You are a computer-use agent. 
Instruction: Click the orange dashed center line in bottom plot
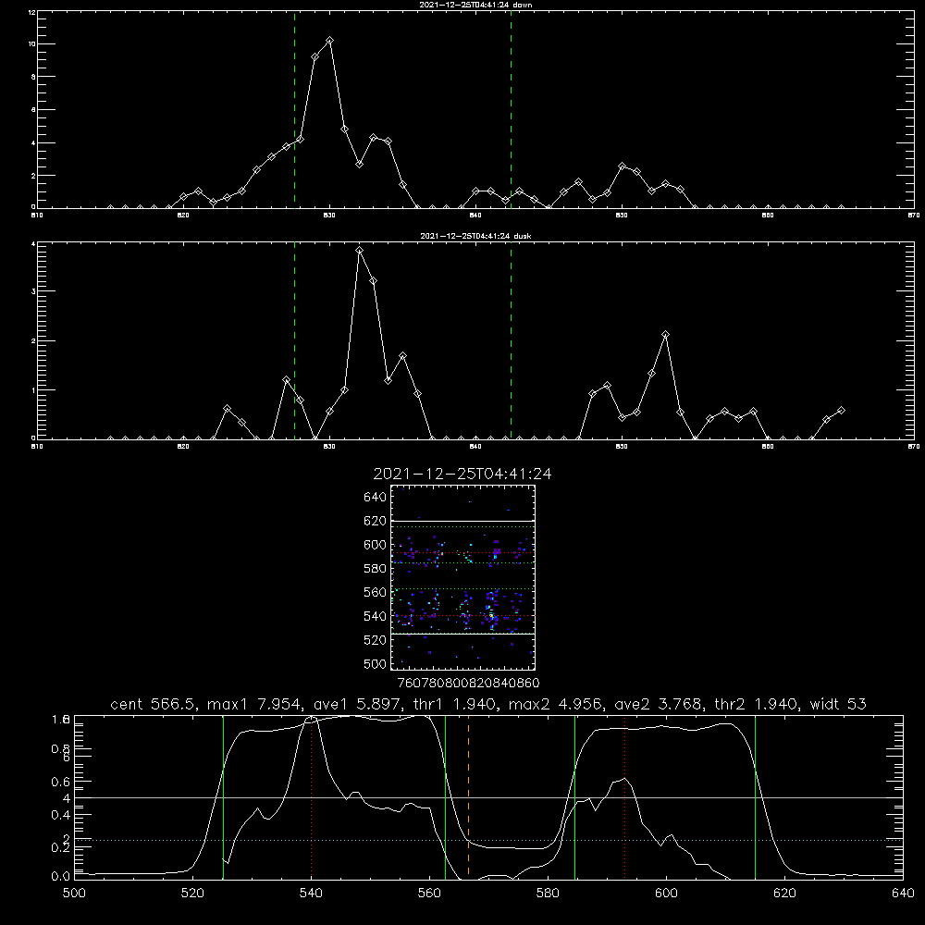click(x=468, y=795)
